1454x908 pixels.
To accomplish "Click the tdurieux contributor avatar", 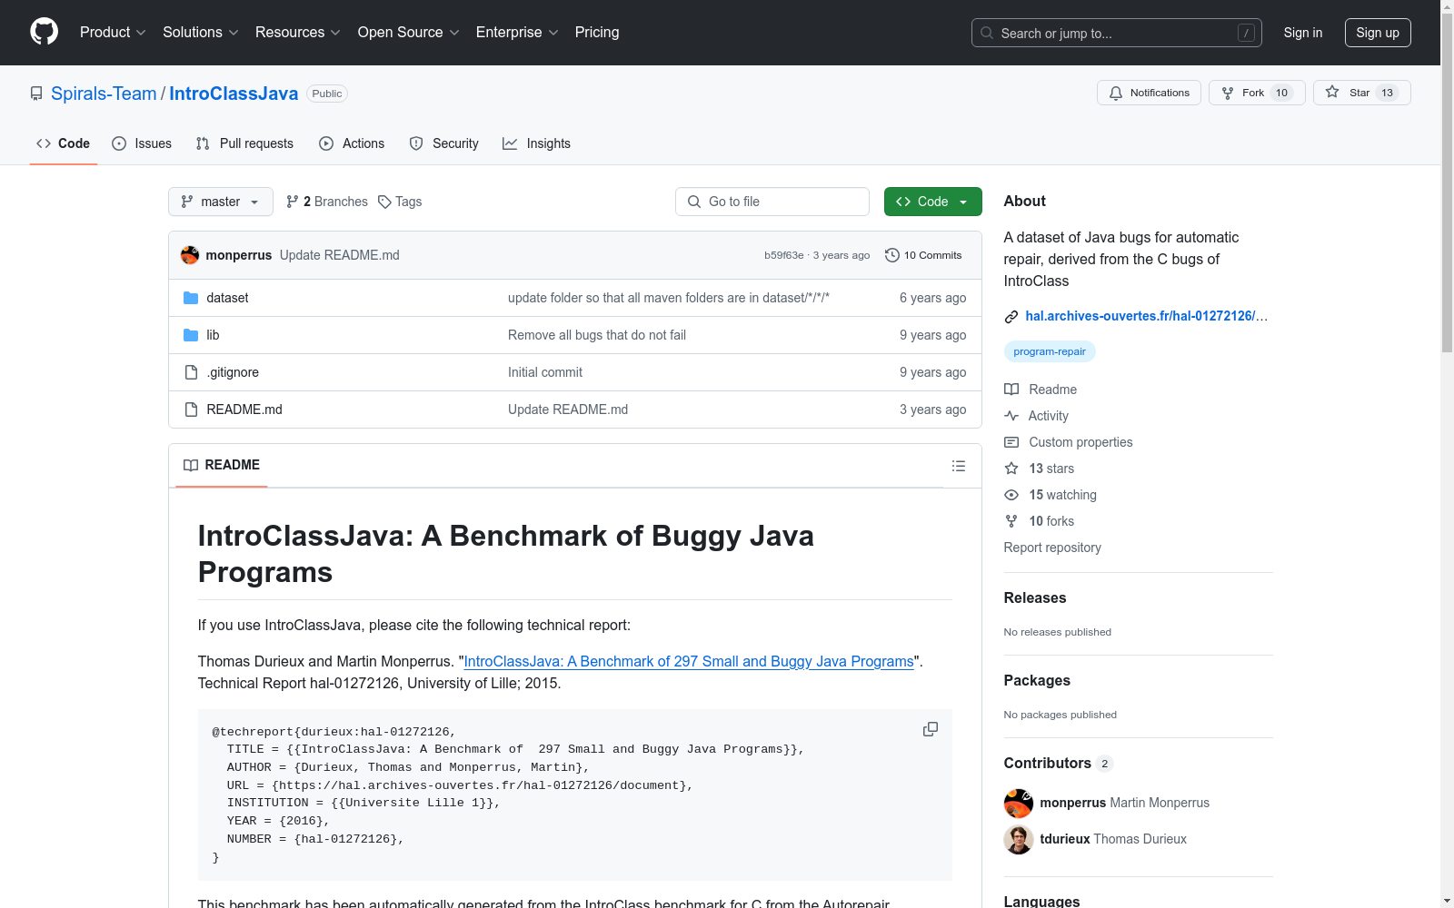I will pyautogui.click(x=1019, y=840).
